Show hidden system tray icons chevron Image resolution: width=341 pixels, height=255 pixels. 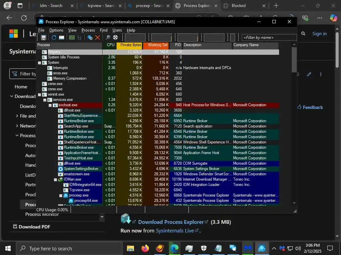(x=274, y=248)
